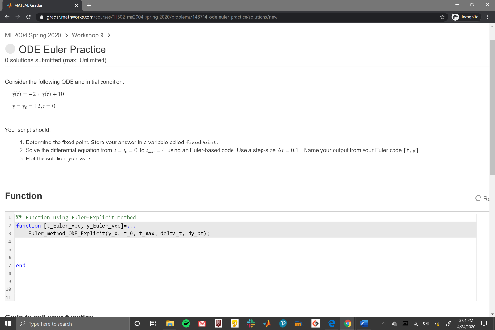Launch Microsoft Edge from the taskbar
Image resolution: width=495 pixels, height=330 pixels.
(331, 323)
